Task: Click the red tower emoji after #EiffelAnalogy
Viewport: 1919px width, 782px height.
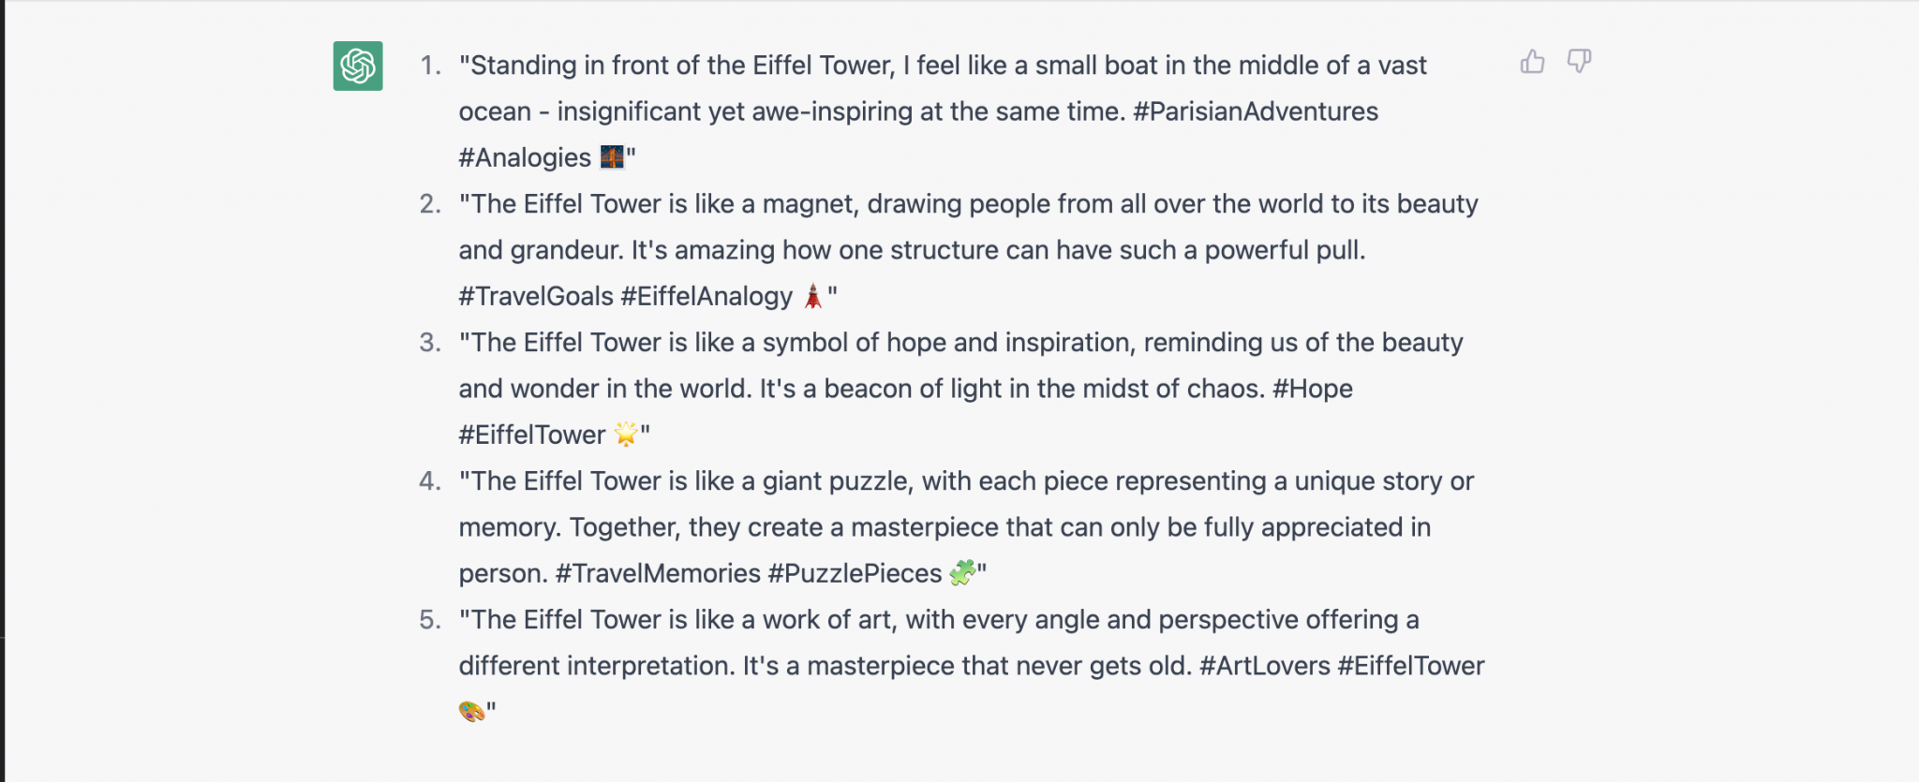Action: pyautogui.click(x=812, y=296)
